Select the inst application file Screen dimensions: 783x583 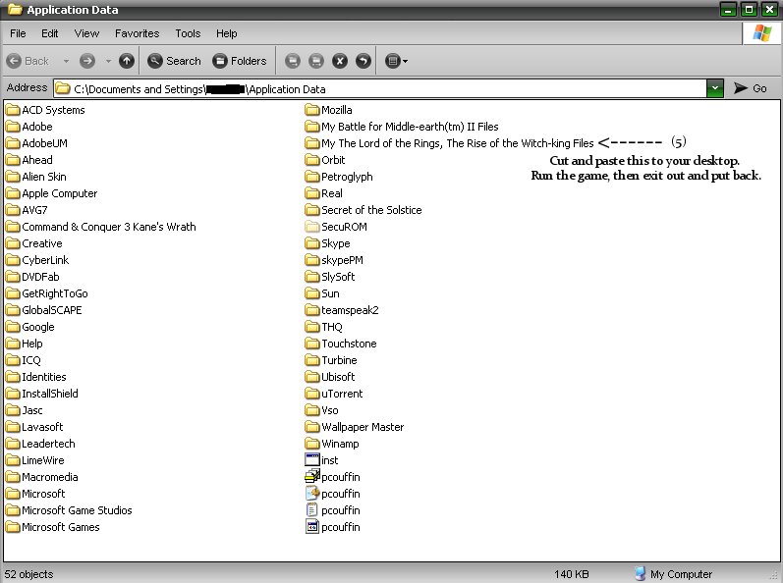321,460
